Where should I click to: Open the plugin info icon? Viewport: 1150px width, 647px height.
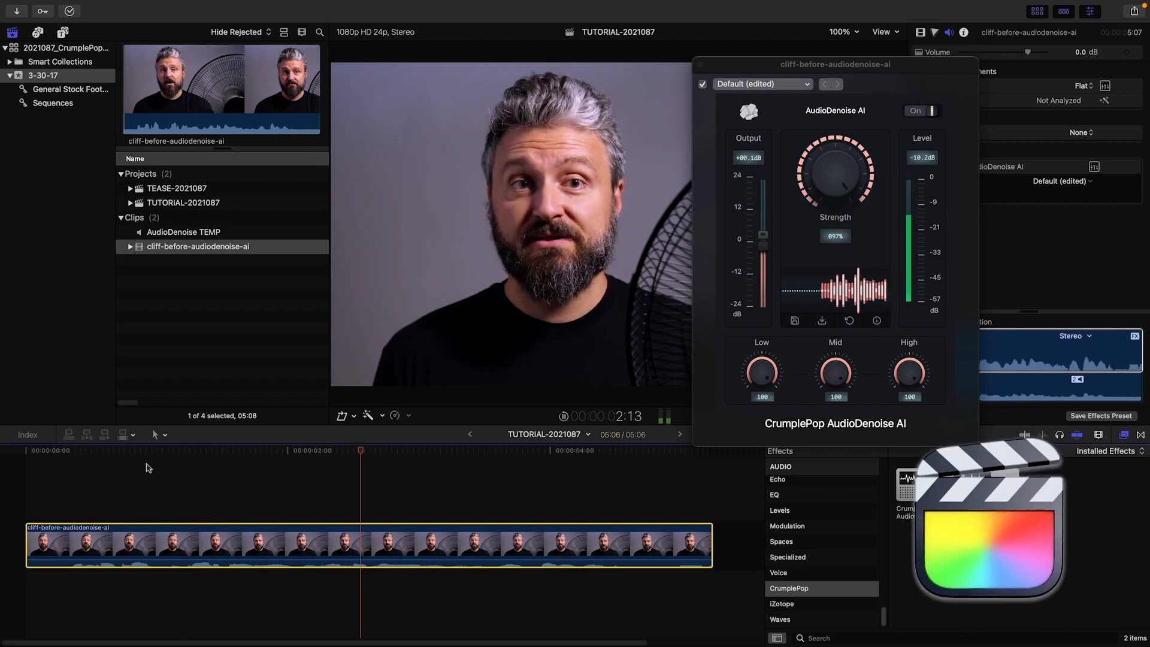click(x=877, y=321)
